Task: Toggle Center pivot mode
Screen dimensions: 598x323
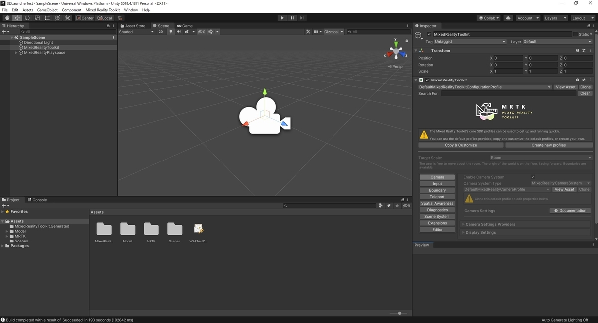Action: (x=85, y=18)
